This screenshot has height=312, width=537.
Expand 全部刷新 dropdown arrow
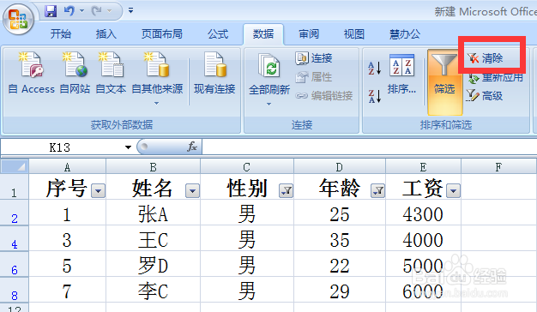click(268, 104)
